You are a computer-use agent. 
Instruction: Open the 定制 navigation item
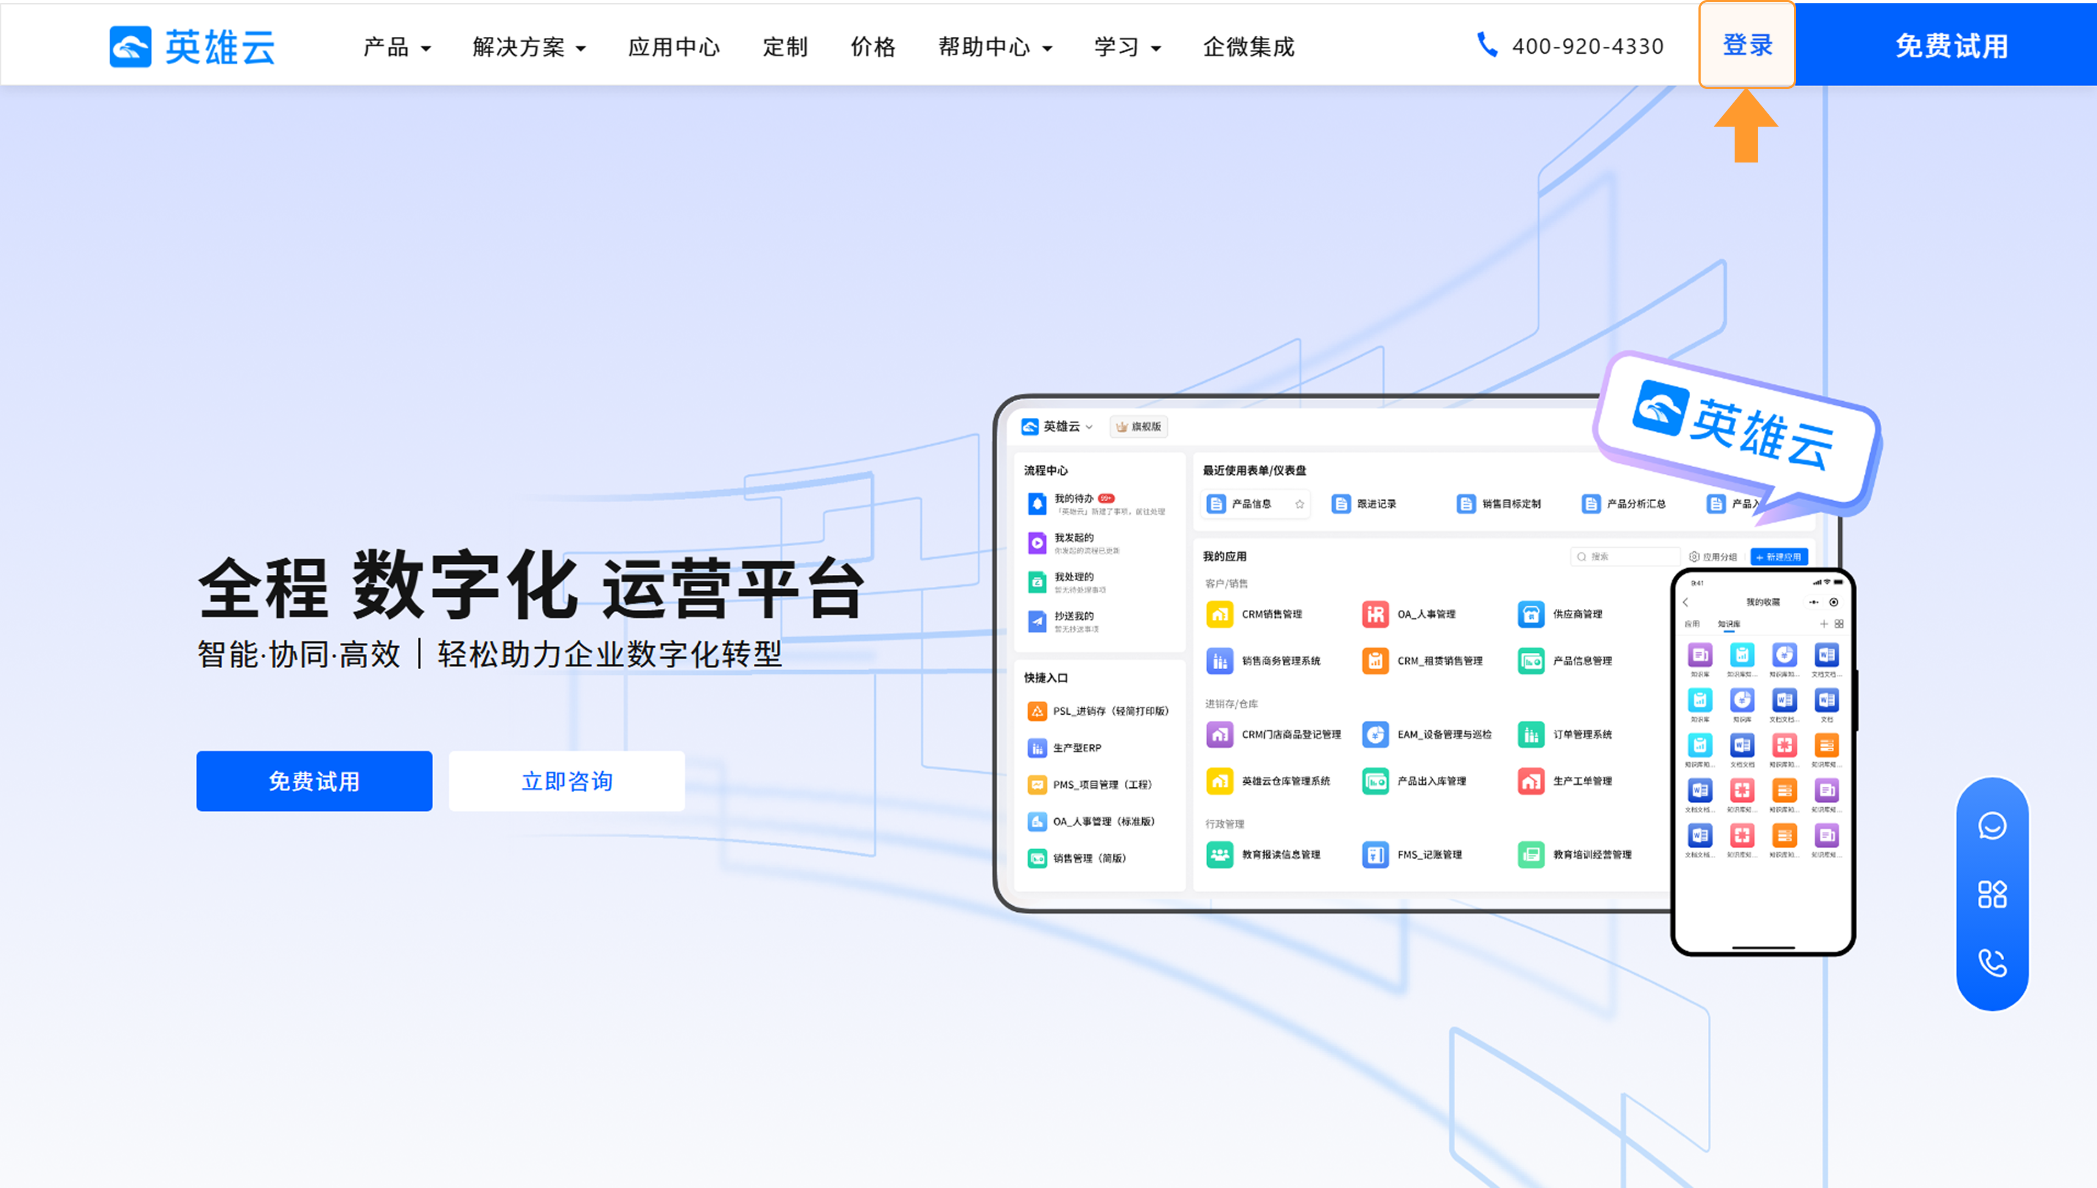(x=784, y=47)
